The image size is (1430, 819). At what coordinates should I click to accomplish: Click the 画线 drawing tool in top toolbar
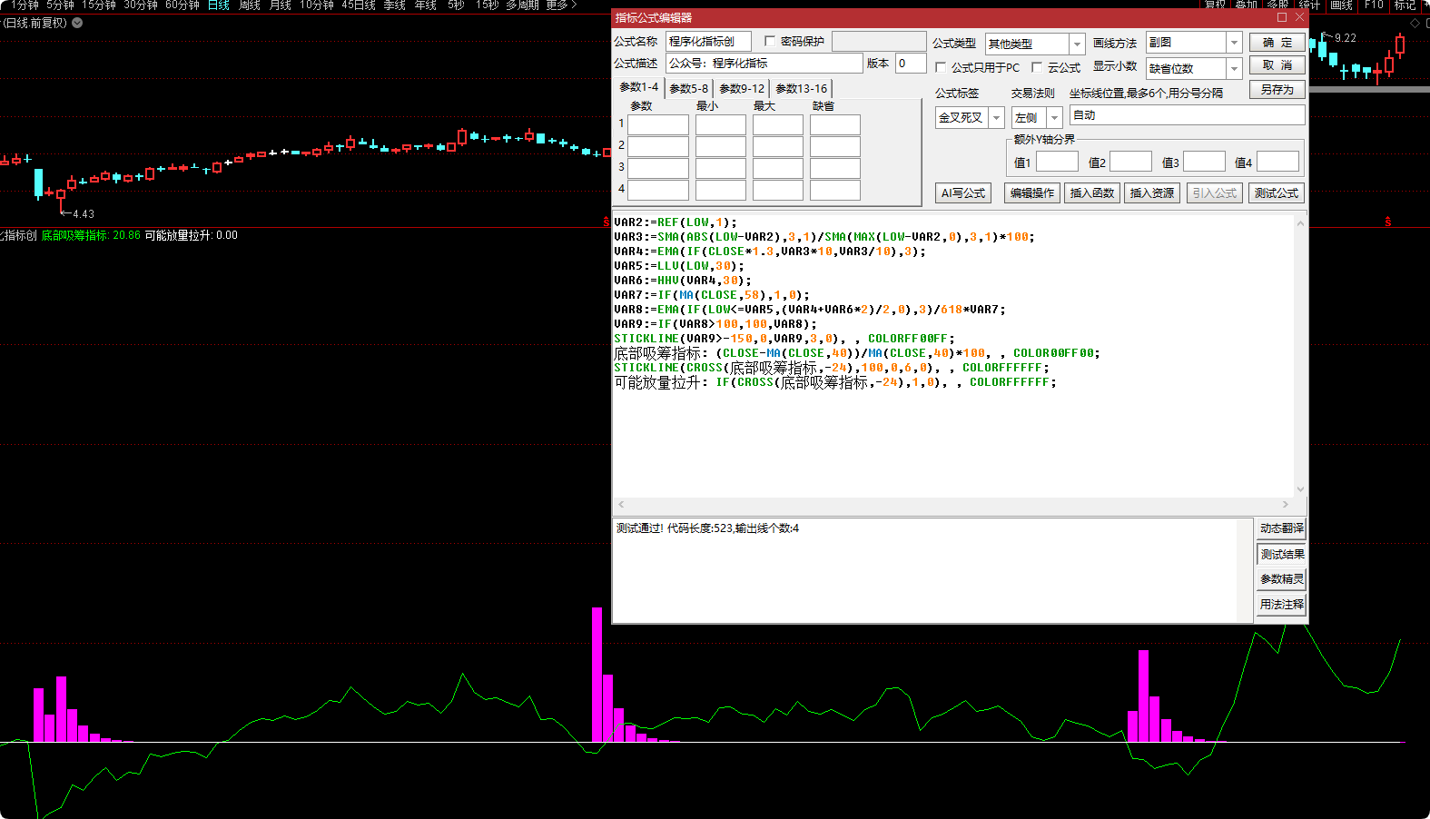[x=1341, y=5]
